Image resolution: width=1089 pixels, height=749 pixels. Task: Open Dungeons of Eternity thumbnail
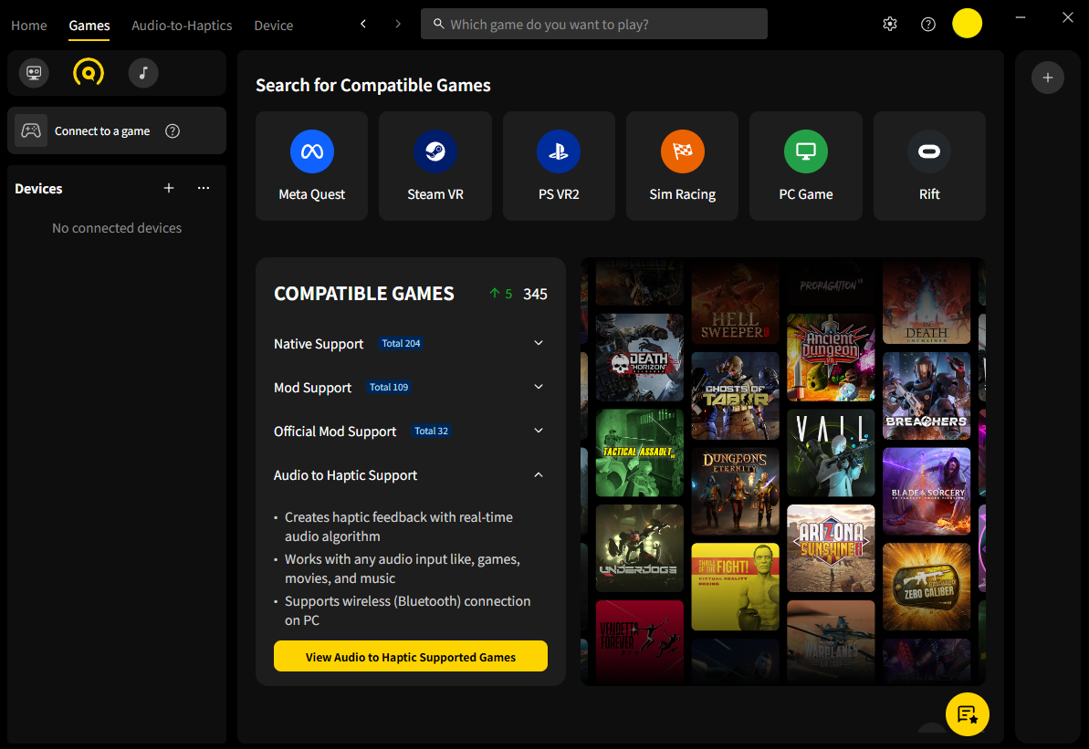point(736,492)
